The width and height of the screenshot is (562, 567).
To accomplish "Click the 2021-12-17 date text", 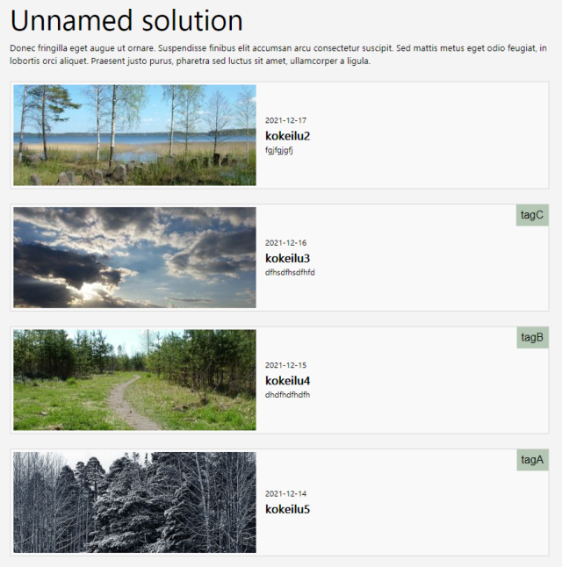I will pyautogui.click(x=286, y=120).
